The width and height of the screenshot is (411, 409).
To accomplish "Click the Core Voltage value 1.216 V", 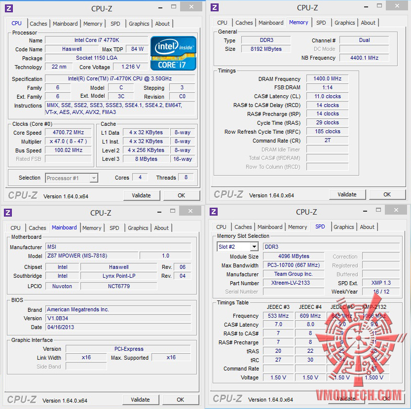I will 131,67.
